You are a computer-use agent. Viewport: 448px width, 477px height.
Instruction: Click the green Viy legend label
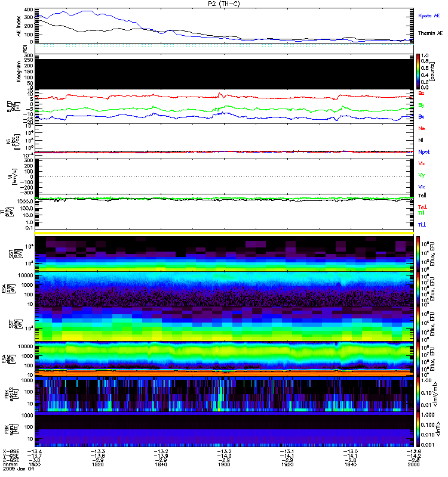point(422,175)
